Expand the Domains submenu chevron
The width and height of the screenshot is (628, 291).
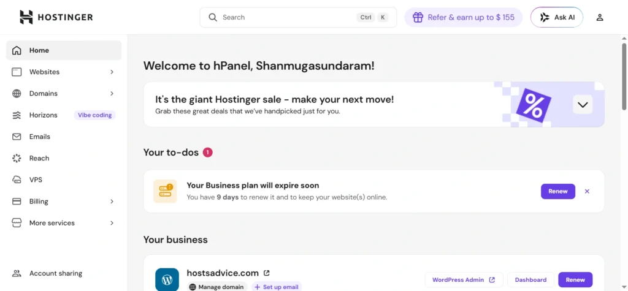(x=112, y=93)
